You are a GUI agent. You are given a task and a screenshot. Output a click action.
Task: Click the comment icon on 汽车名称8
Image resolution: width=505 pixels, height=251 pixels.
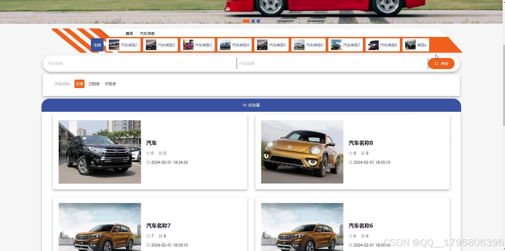(363, 153)
